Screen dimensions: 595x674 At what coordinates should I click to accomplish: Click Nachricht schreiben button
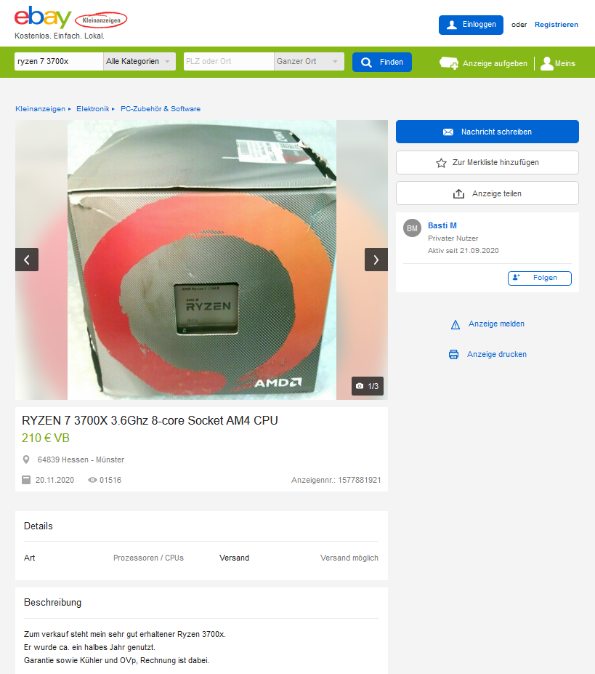487,132
